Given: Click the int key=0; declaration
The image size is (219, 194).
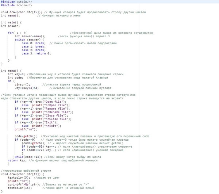Looking at the screenshot, I should [16, 74].
